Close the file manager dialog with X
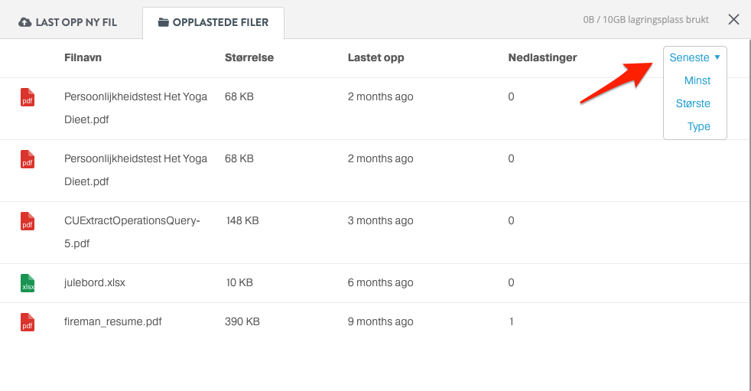 [x=733, y=19]
